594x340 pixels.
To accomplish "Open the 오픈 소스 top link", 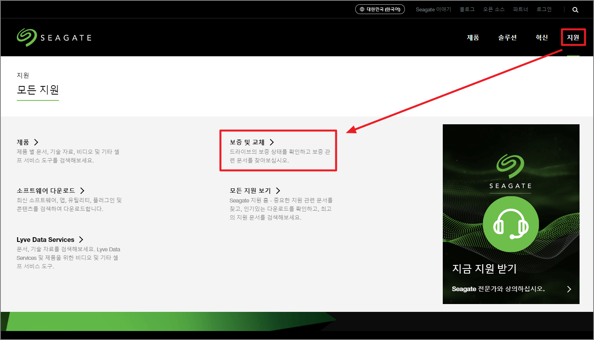I will [x=494, y=9].
